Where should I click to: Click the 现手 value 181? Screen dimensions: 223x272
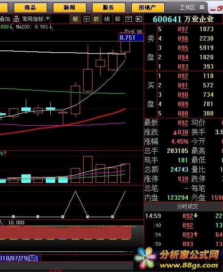coord(183,160)
